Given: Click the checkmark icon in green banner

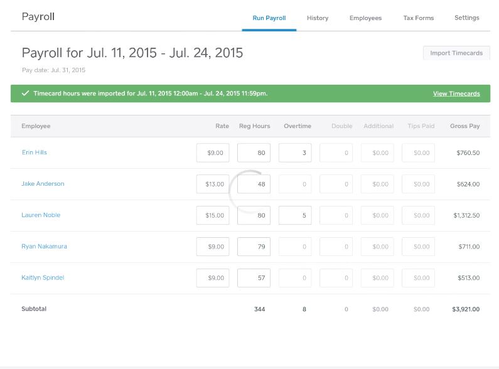Looking at the screenshot, I should click(x=25, y=94).
